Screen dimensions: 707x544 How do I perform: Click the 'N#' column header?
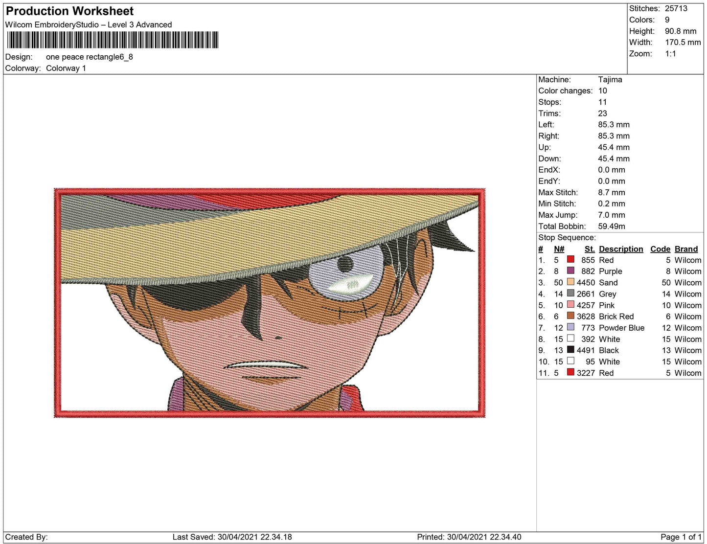[559, 249]
